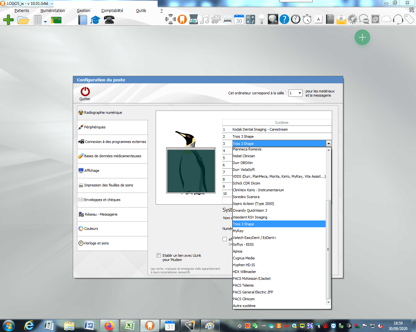Click the red Quitter power icon
The width and height of the screenshot is (416, 332).
85,91
